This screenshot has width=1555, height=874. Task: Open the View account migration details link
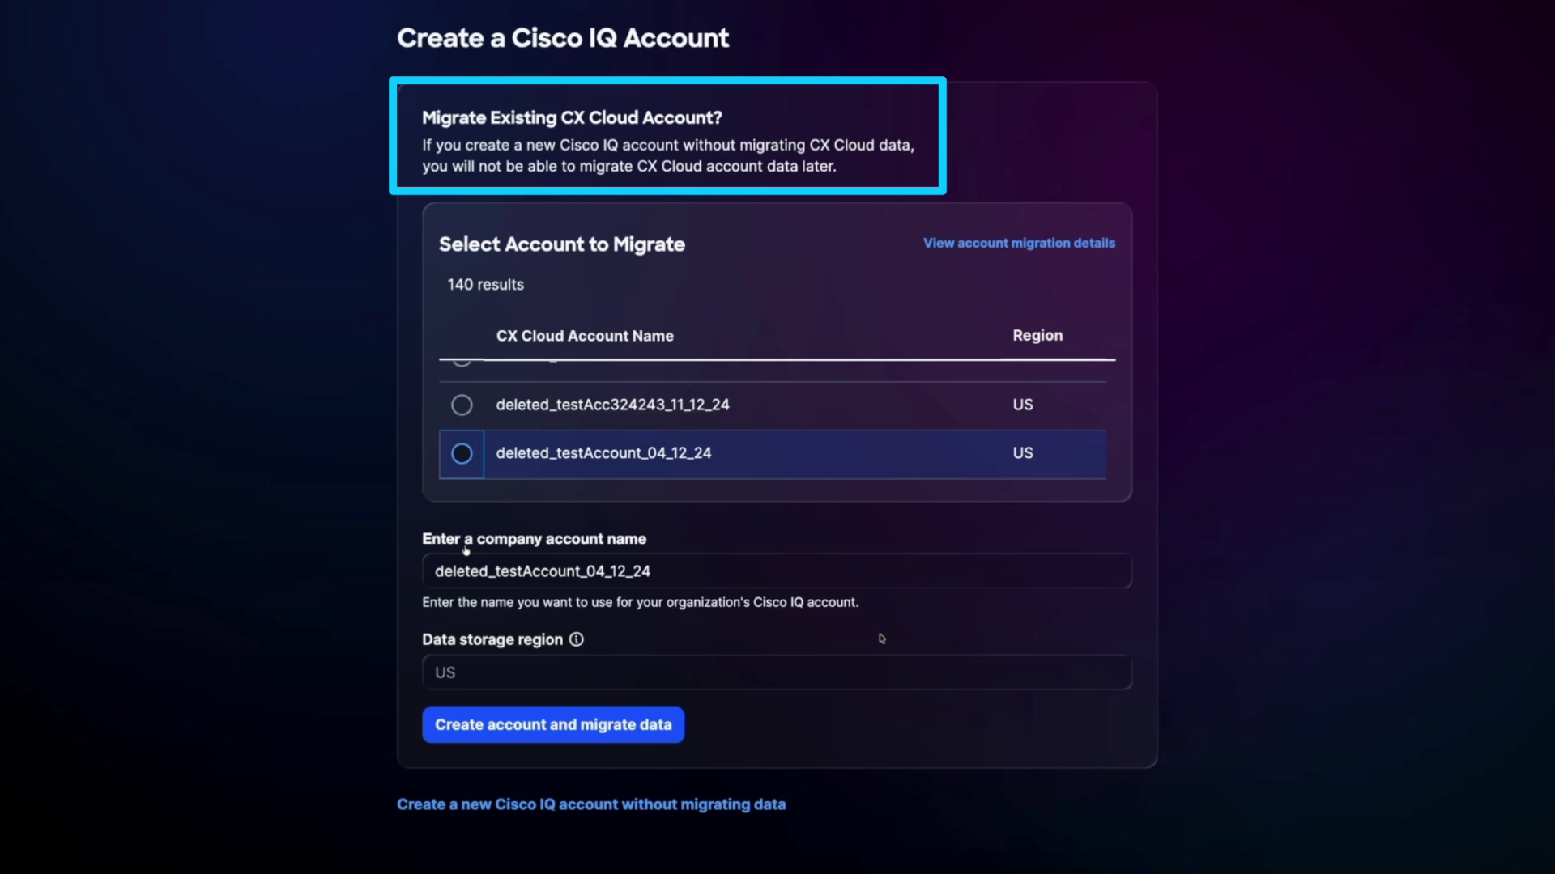(x=1019, y=243)
